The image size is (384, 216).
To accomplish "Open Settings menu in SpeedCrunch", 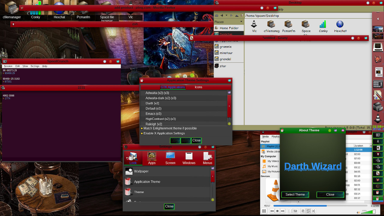I will pos(35,66).
